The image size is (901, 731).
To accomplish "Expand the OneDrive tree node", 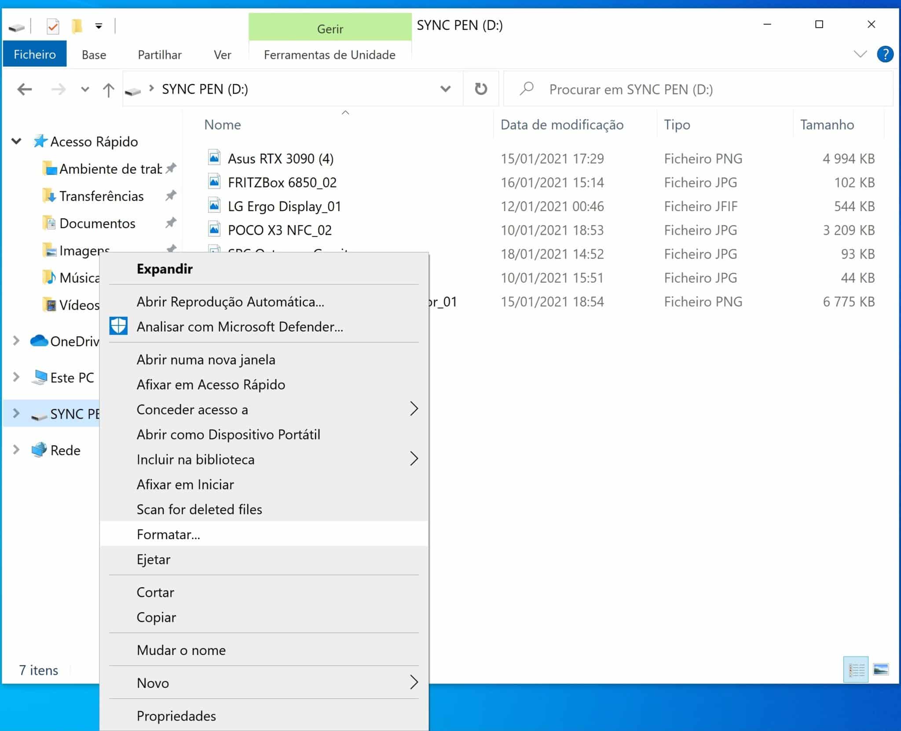I will (16, 341).
